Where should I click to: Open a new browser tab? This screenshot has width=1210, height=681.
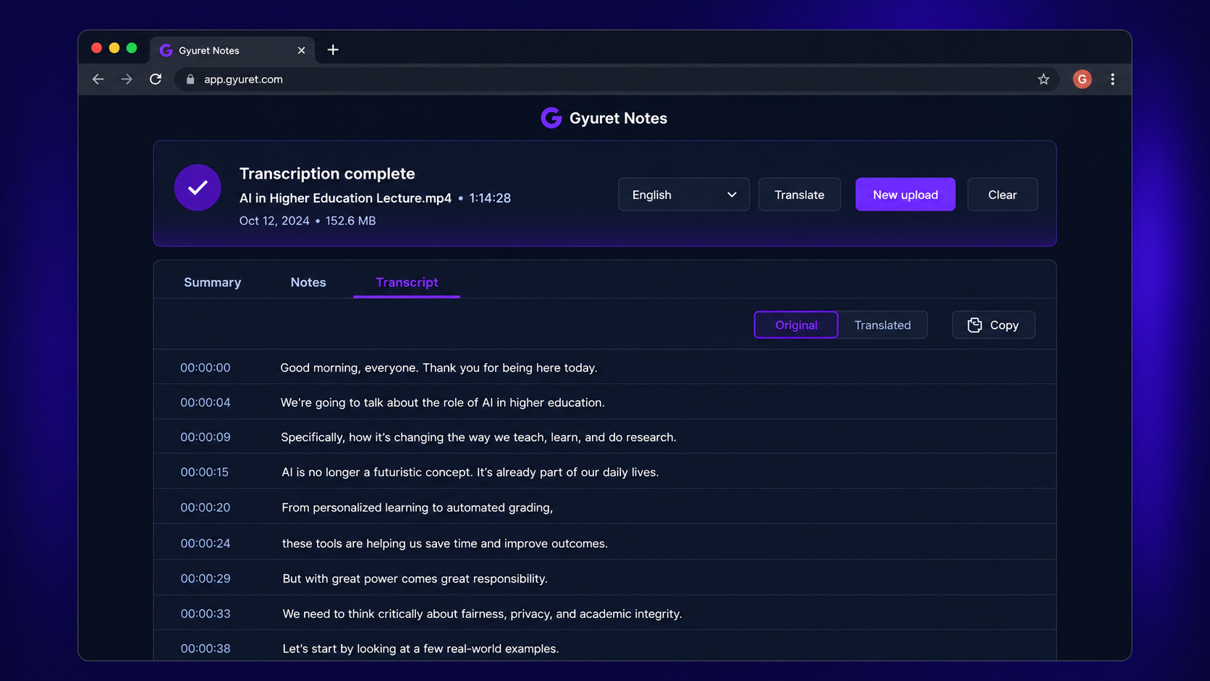pos(333,50)
